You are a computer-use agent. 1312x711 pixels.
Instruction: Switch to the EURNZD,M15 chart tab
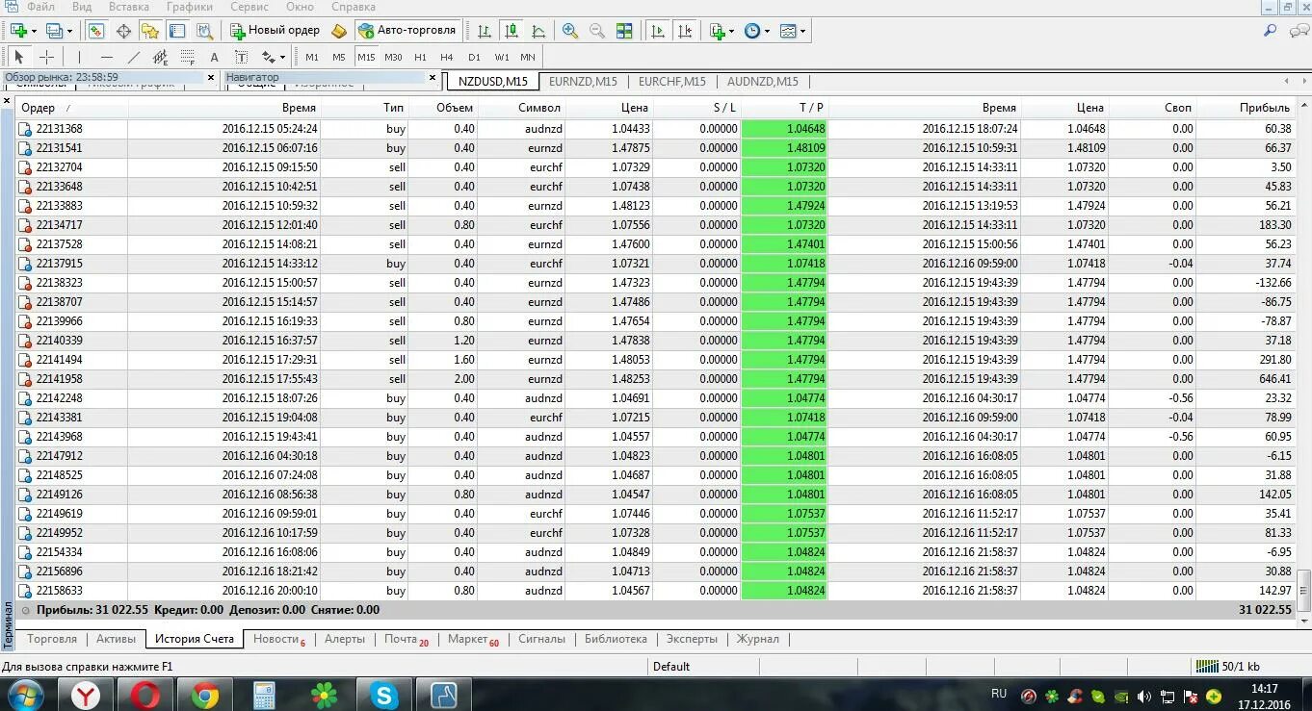(x=583, y=82)
